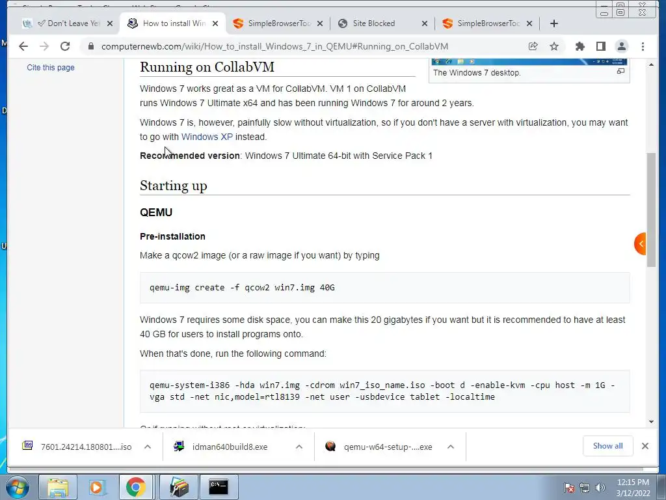The height and width of the screenshot is (500, 666).
Task: Open the Extensions puzzle icon
Action: click(579, 46)
